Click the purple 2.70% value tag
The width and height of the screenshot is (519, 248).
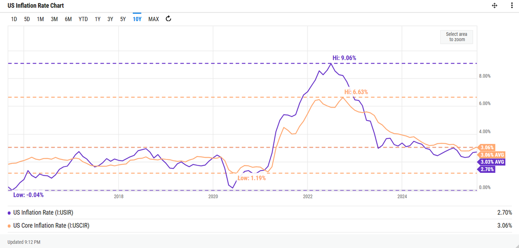pyautogui.click(x=487, y=169)
